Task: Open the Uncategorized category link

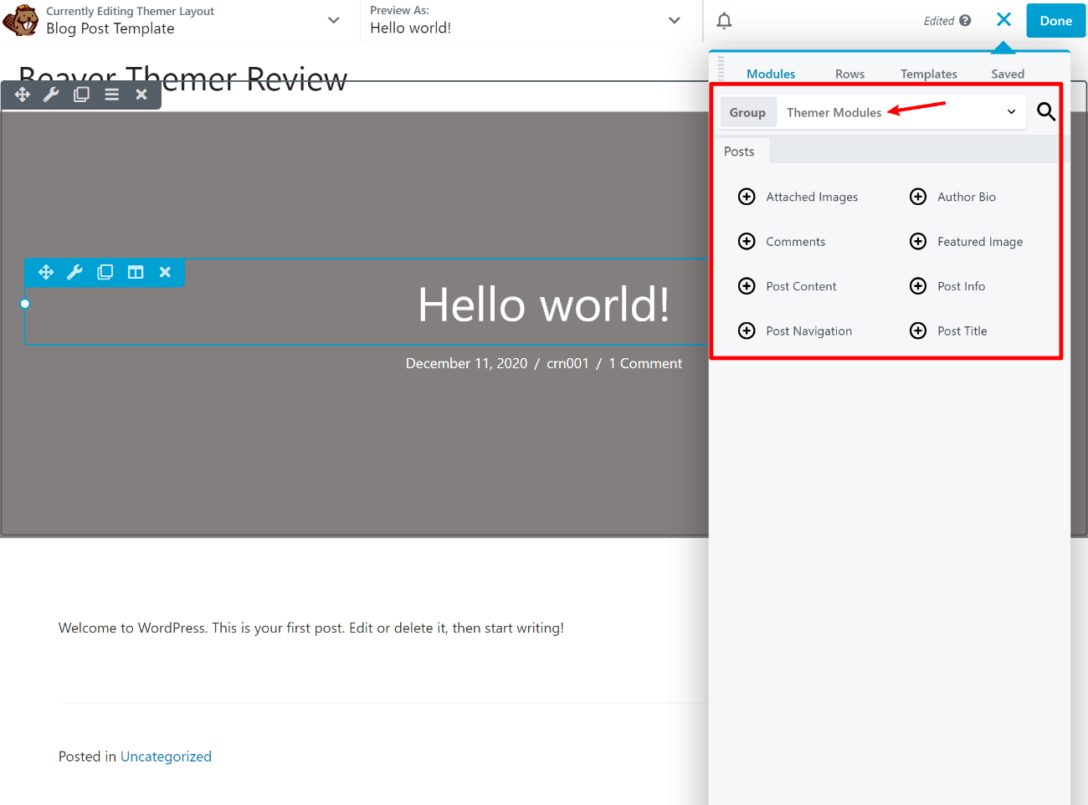Action: tap(166, 756)
